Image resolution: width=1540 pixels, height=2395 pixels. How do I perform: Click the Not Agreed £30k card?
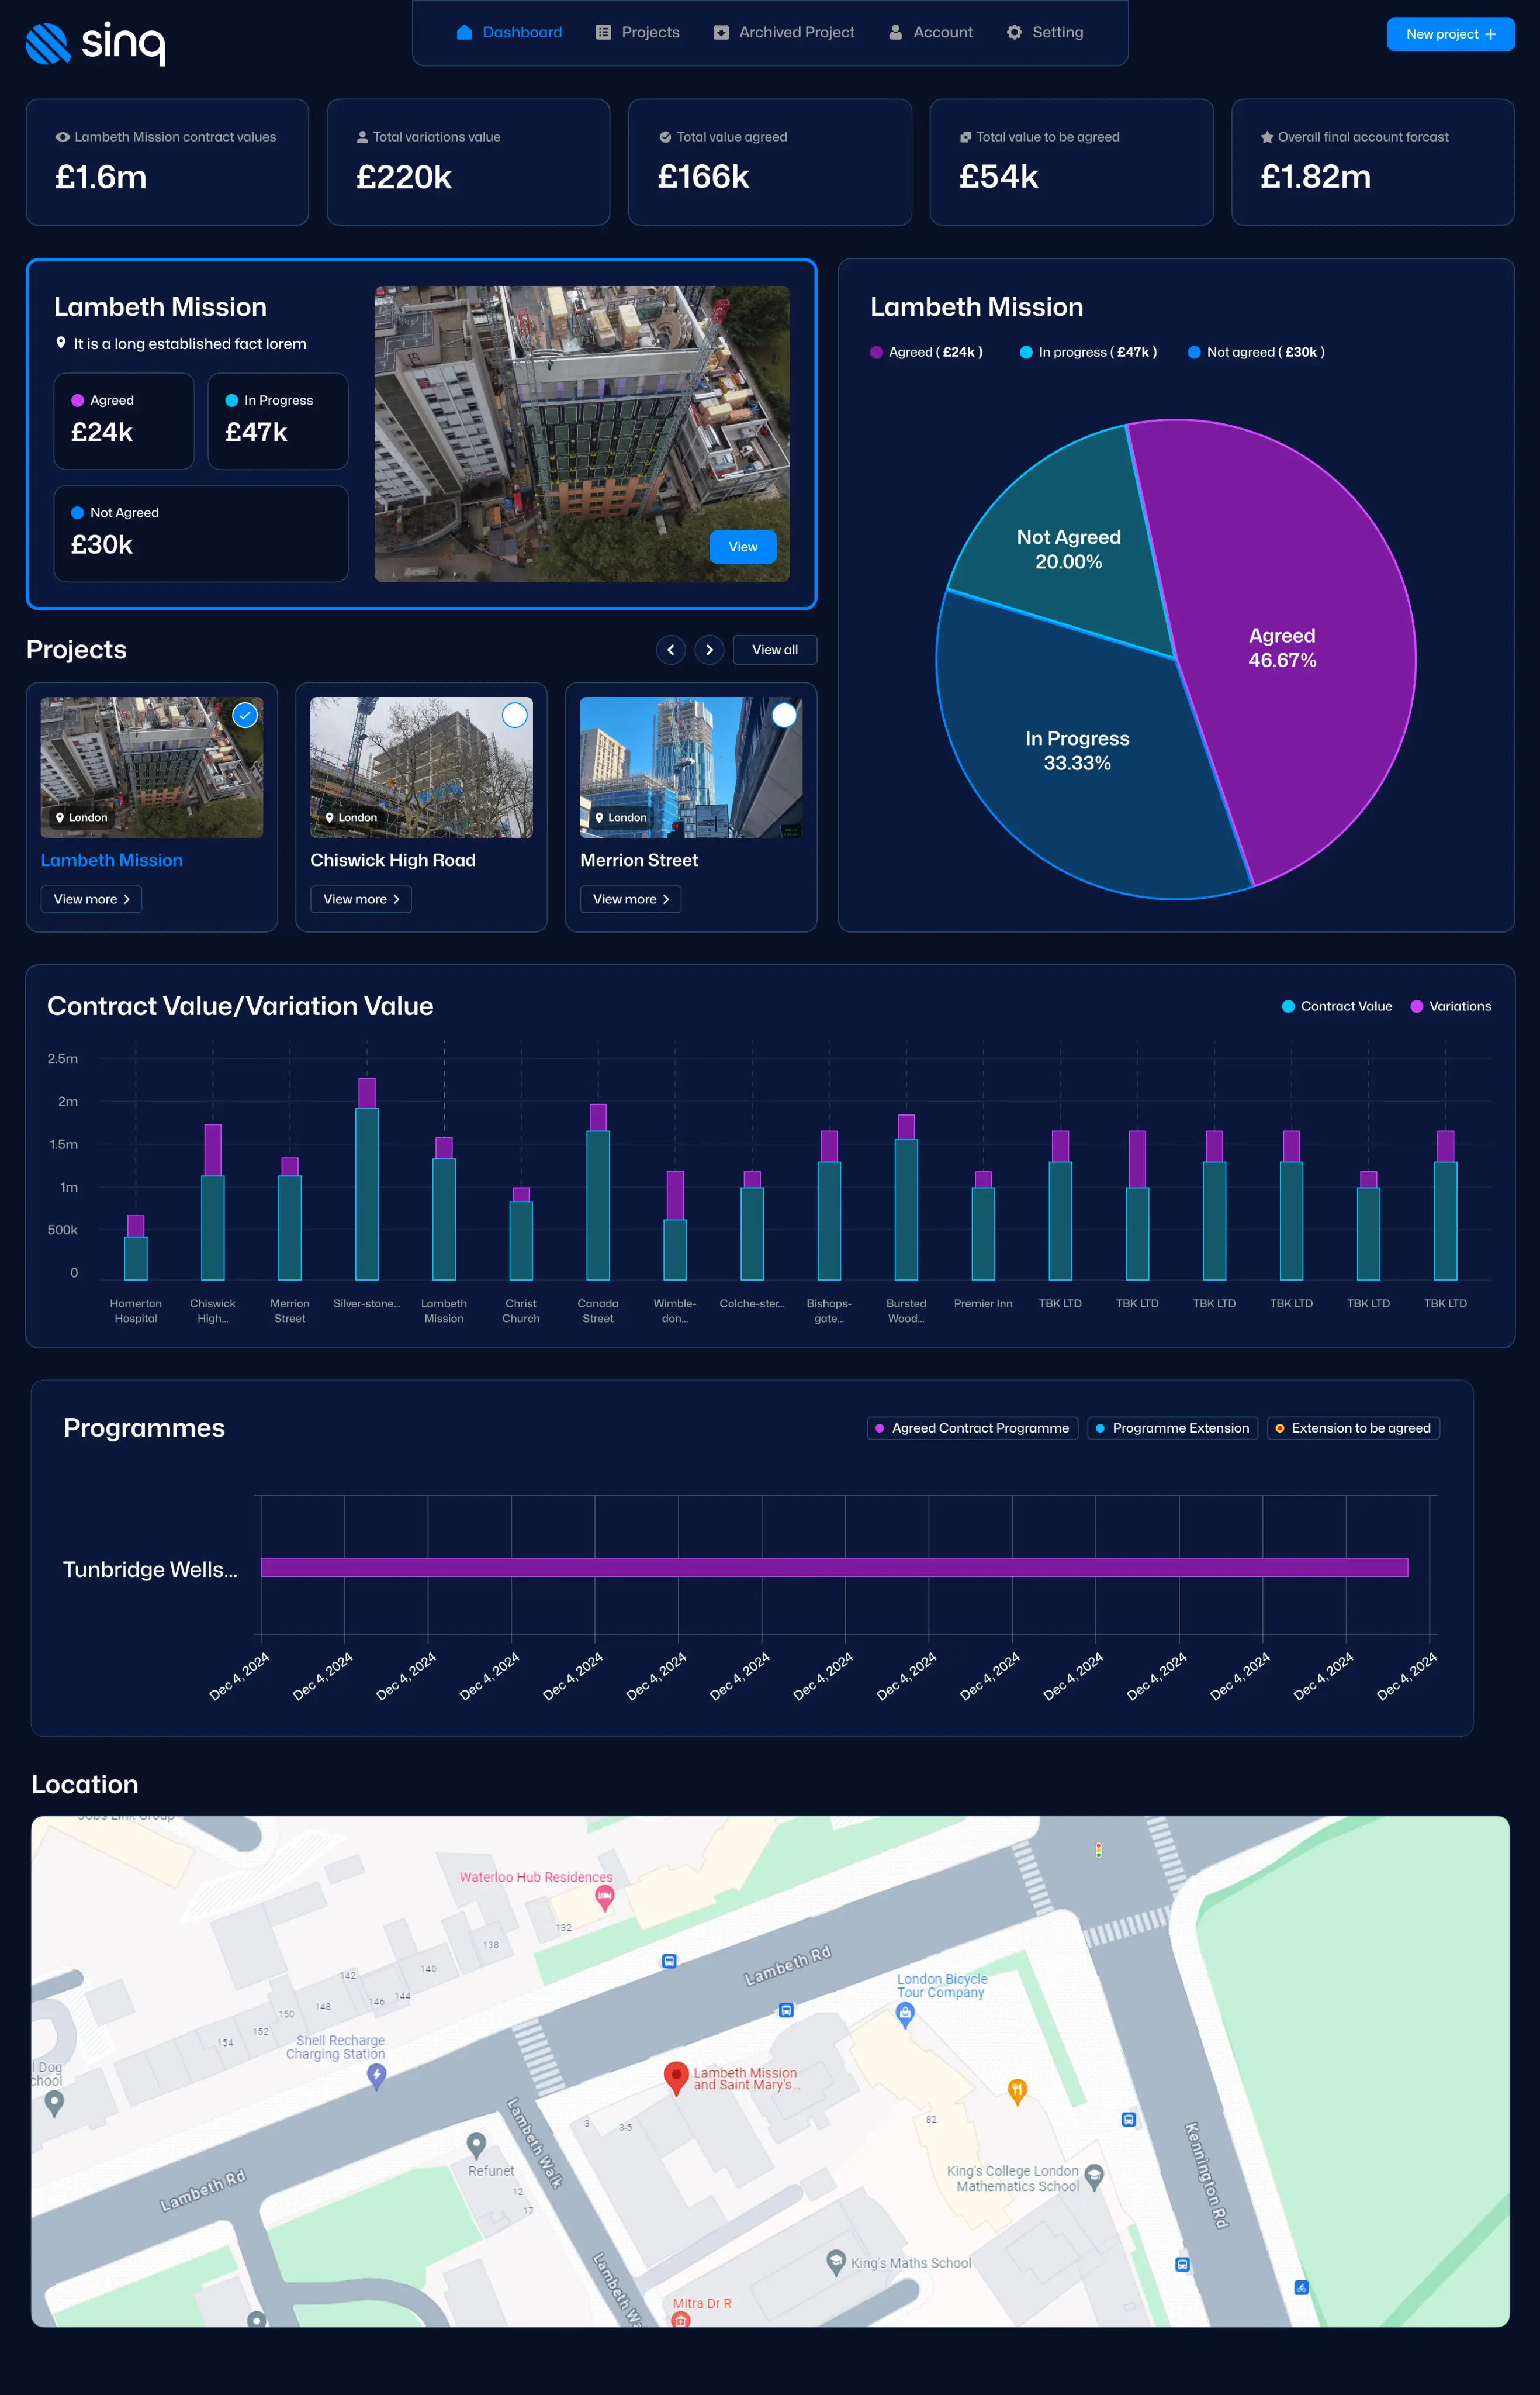(x=201, y=534)
